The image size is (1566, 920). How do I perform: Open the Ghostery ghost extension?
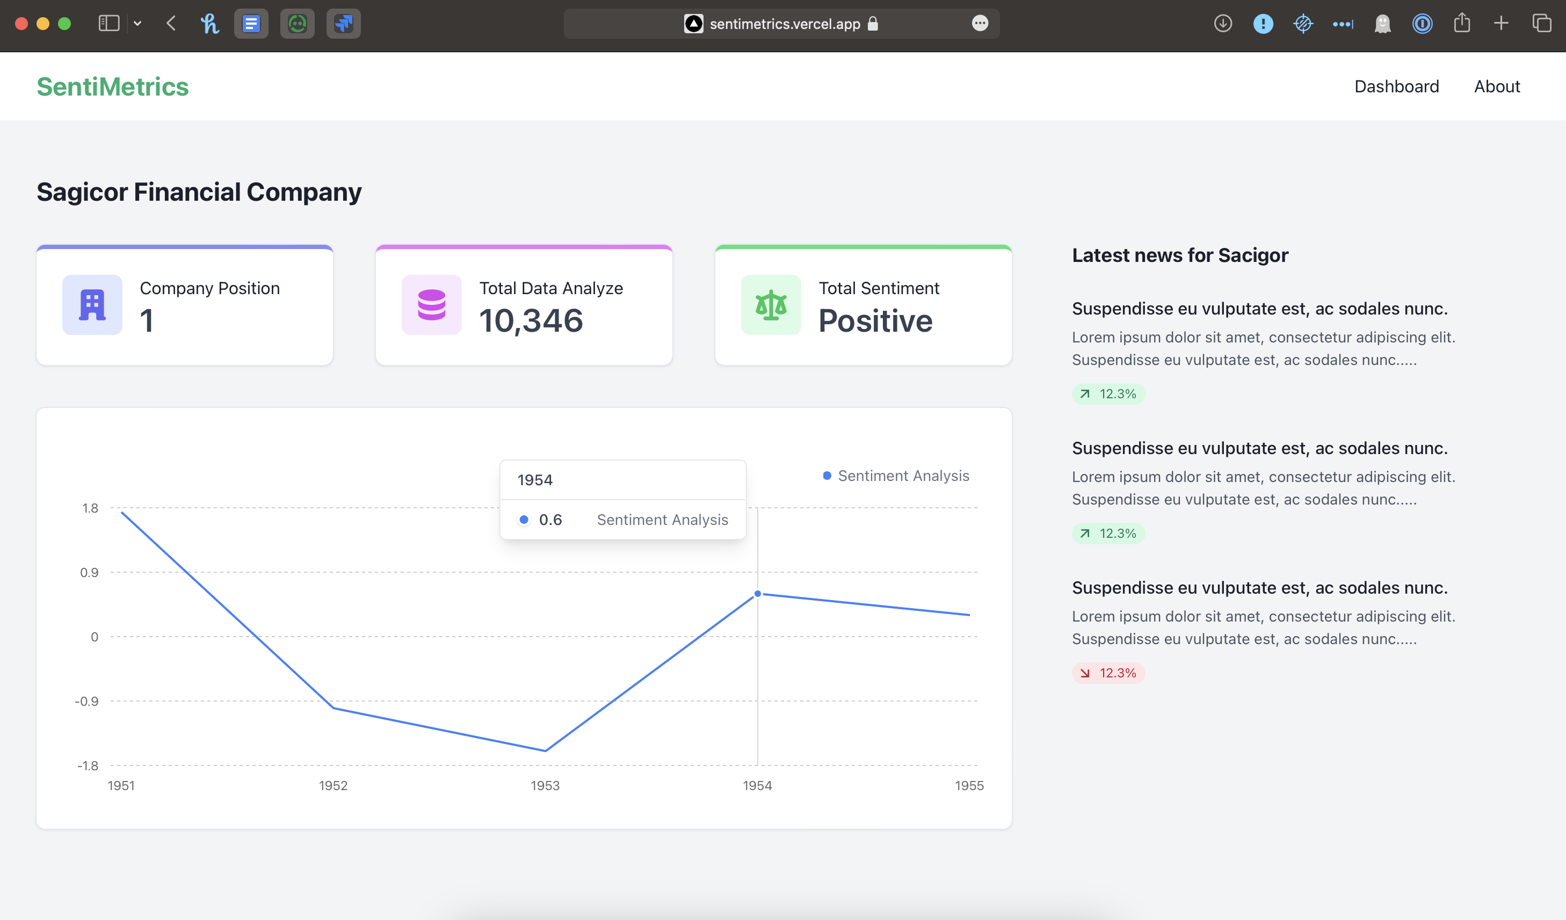click(1382, 24)
